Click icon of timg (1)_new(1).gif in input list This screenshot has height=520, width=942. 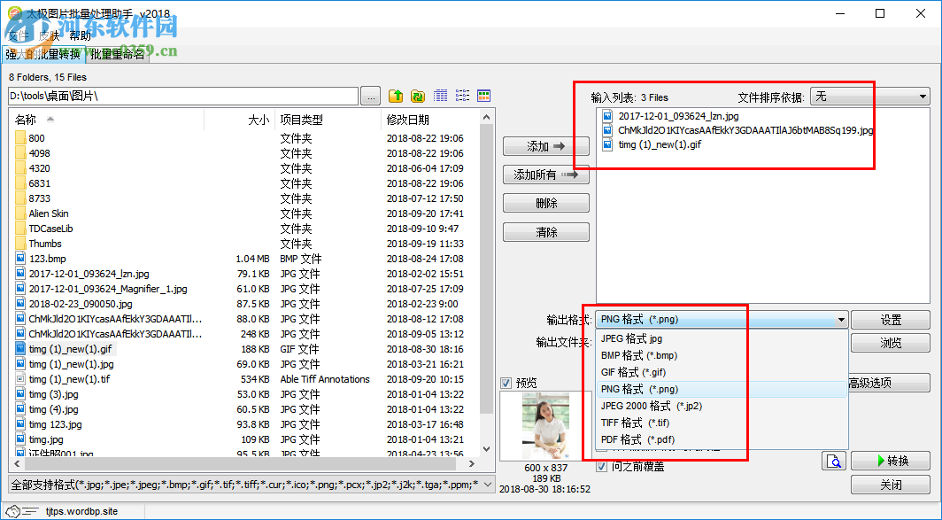[x=607, y=144]
